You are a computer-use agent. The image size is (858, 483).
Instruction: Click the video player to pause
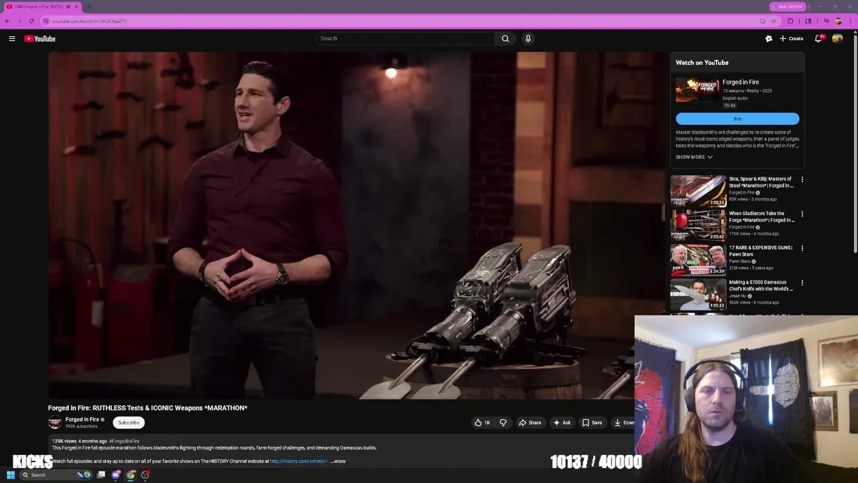(357, 225)
